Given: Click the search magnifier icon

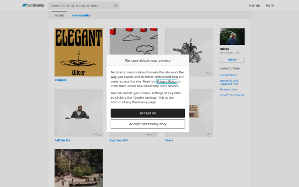Looking at the screenshot, I should click(116, 5).
